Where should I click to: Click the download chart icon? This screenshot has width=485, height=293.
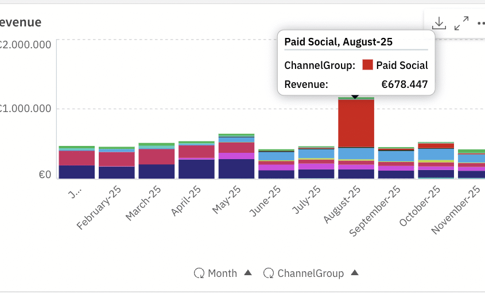[x=439, y=23]
